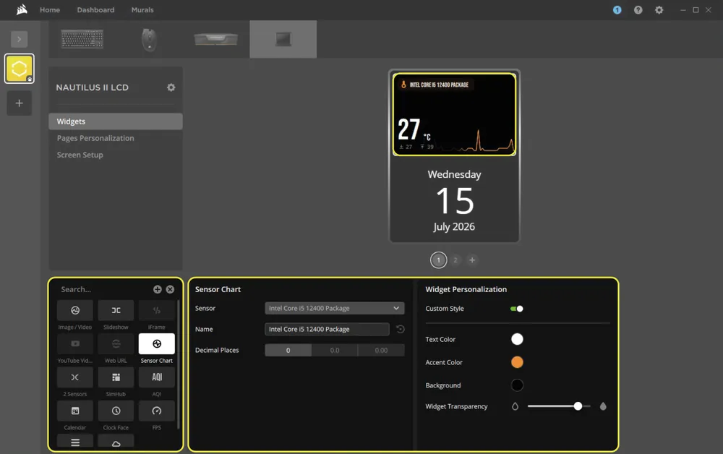This screenshot has height=454, width=723.
Task: Open the iCUE settings gear
Action: 659,9
